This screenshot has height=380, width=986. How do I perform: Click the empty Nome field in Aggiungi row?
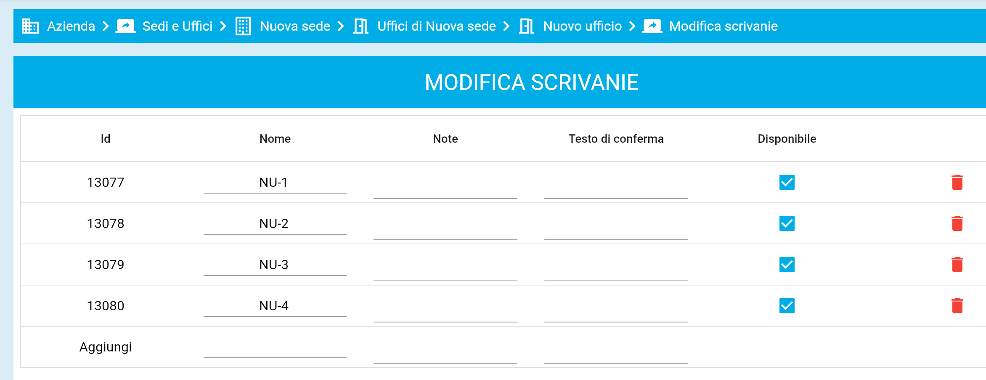click(275, 348)
